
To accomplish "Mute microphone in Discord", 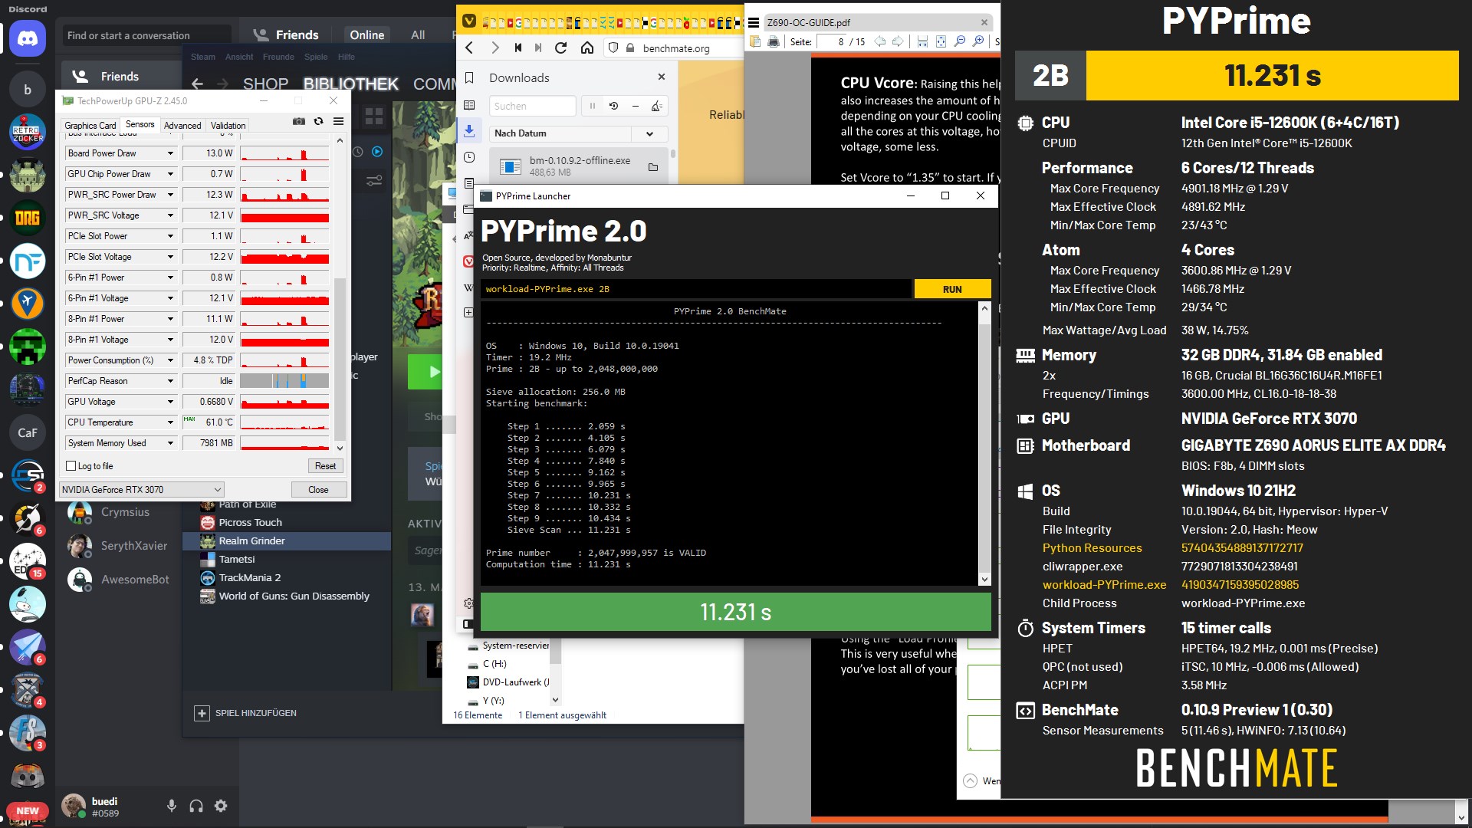I will point(172,806).
